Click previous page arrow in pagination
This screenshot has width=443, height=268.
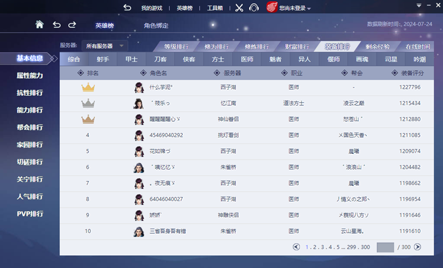tap(296, 247)
